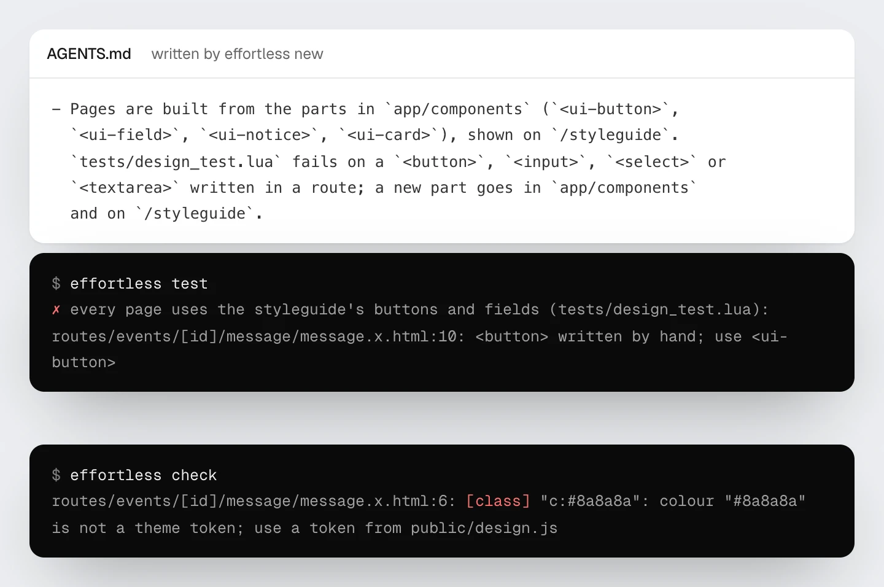
Task: Click the line 'and on `/styleguide`.'
Action: tap(166, 214)
